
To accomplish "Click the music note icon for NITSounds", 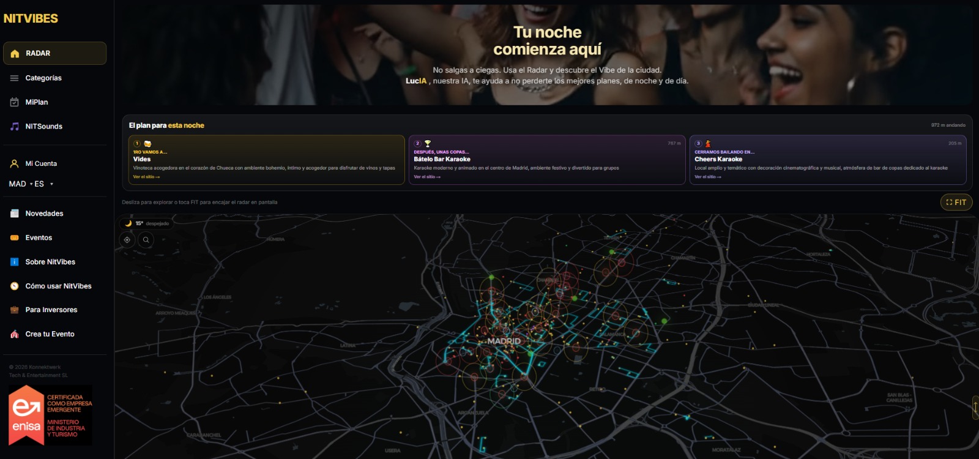I will (15, 127).
